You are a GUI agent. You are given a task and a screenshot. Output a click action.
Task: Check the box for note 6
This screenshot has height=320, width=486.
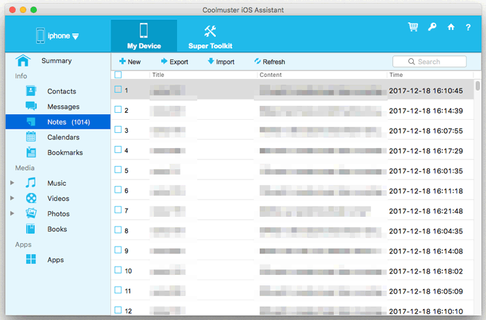[118, 190]
